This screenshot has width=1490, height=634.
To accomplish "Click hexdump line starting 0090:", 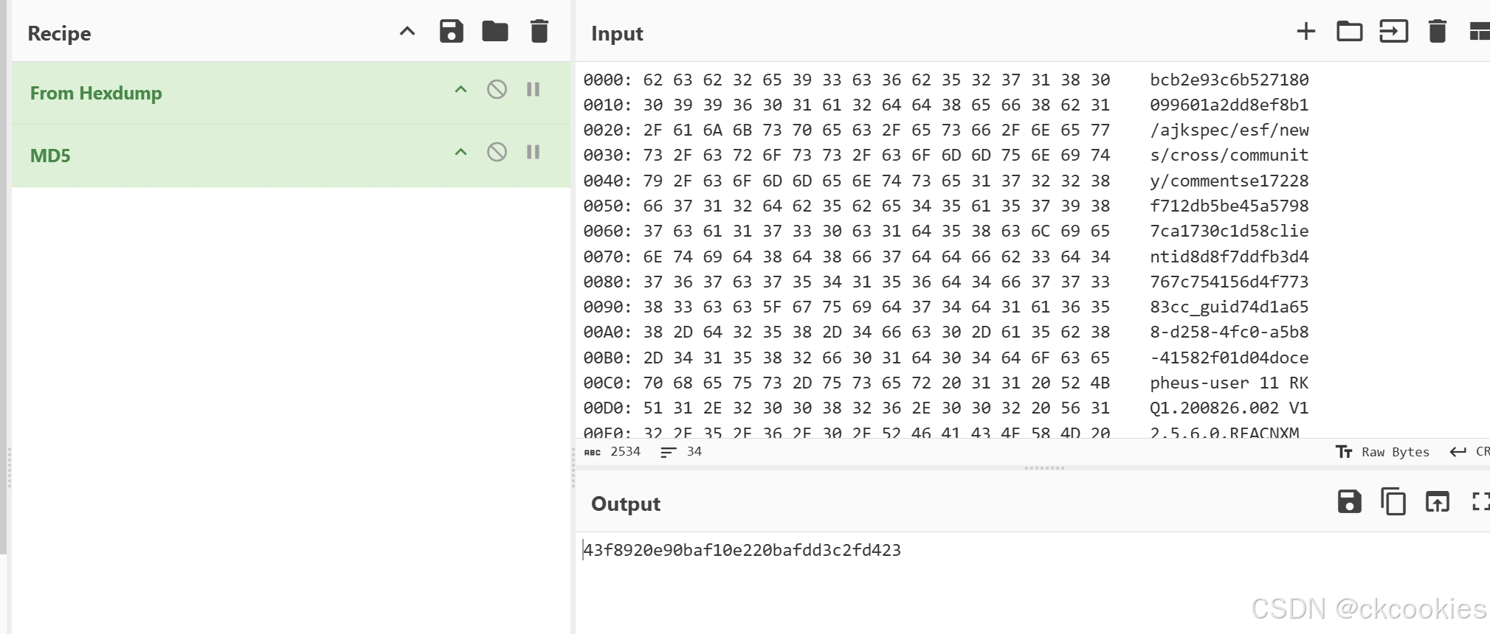I will 946,307.
